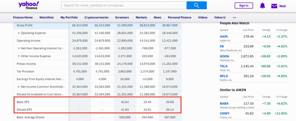Expand the Operating Expense row
Screen dimensions: 296x121
[19, 33]
